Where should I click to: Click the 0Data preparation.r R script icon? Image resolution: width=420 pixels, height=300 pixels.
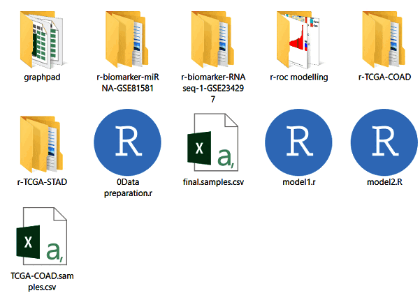[127, 144]
